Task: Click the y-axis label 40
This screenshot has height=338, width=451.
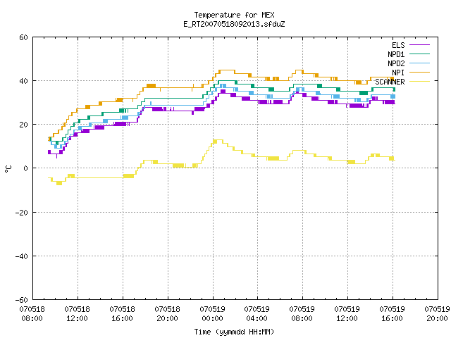Action: (23, 81)
